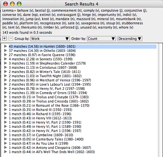Expand the Love's Labour's Lost triangle
163x157 pixels.
click(x=6, y=84)
